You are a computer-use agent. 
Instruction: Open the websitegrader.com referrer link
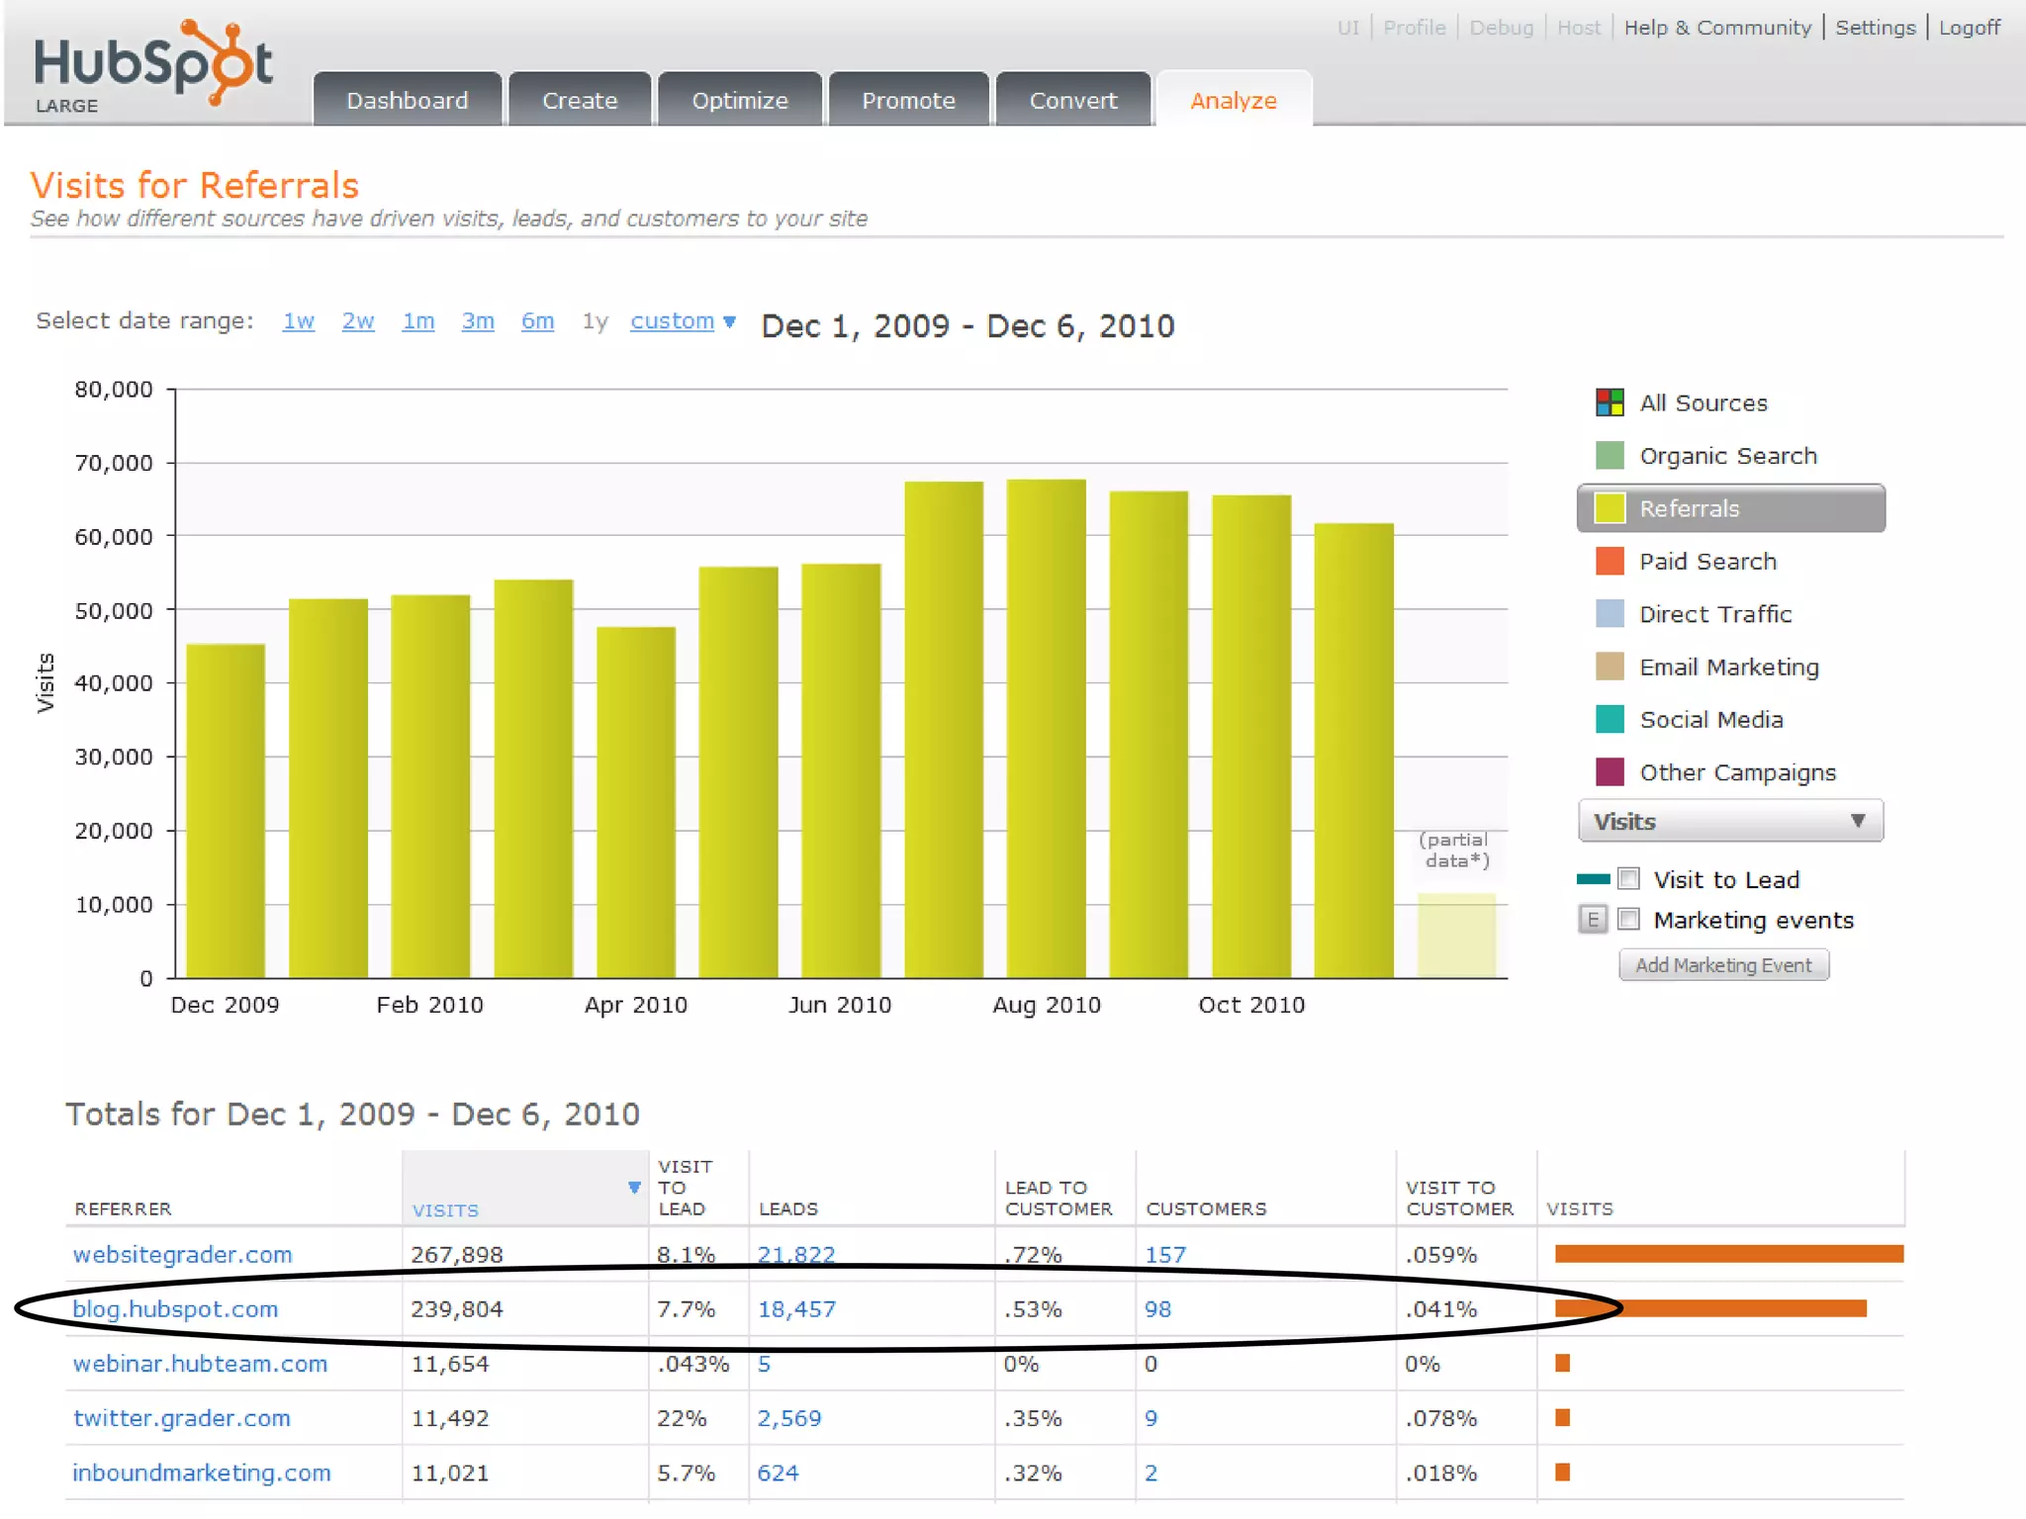[x=183, y=1254]
